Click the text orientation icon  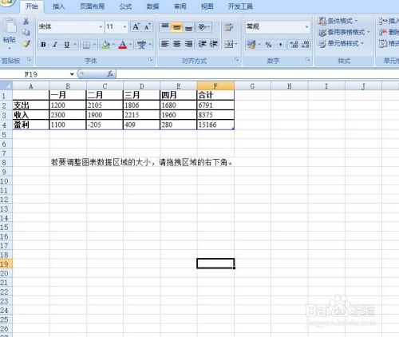203,27
